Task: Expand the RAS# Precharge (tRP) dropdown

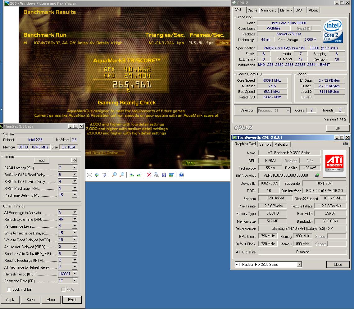Action: tap(75, 188)
